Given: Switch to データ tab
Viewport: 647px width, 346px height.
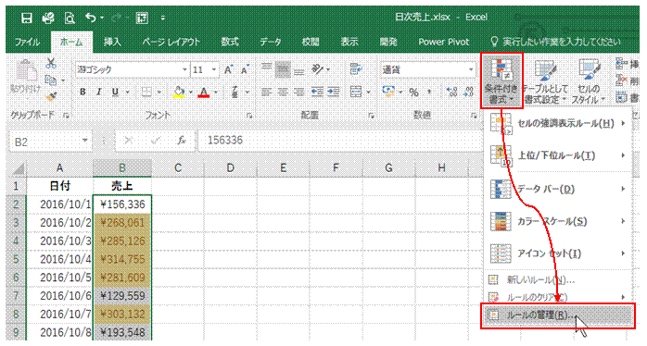Looking at the screenshot, I should (x=271, y=42).
